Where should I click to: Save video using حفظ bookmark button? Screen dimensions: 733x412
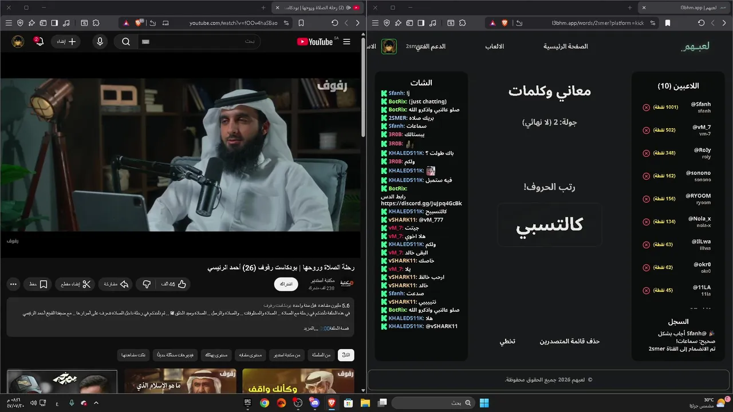pos(38,284)
